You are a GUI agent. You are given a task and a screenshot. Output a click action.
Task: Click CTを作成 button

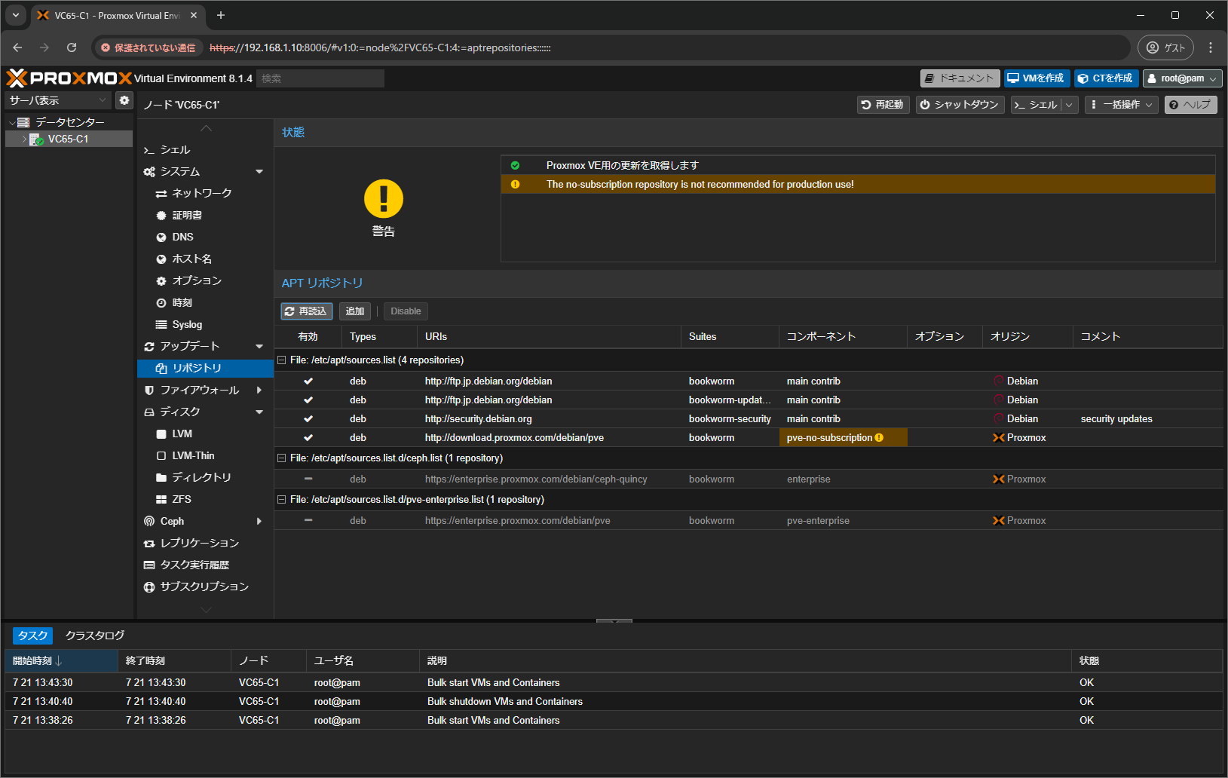click(x=1106, y=78)
